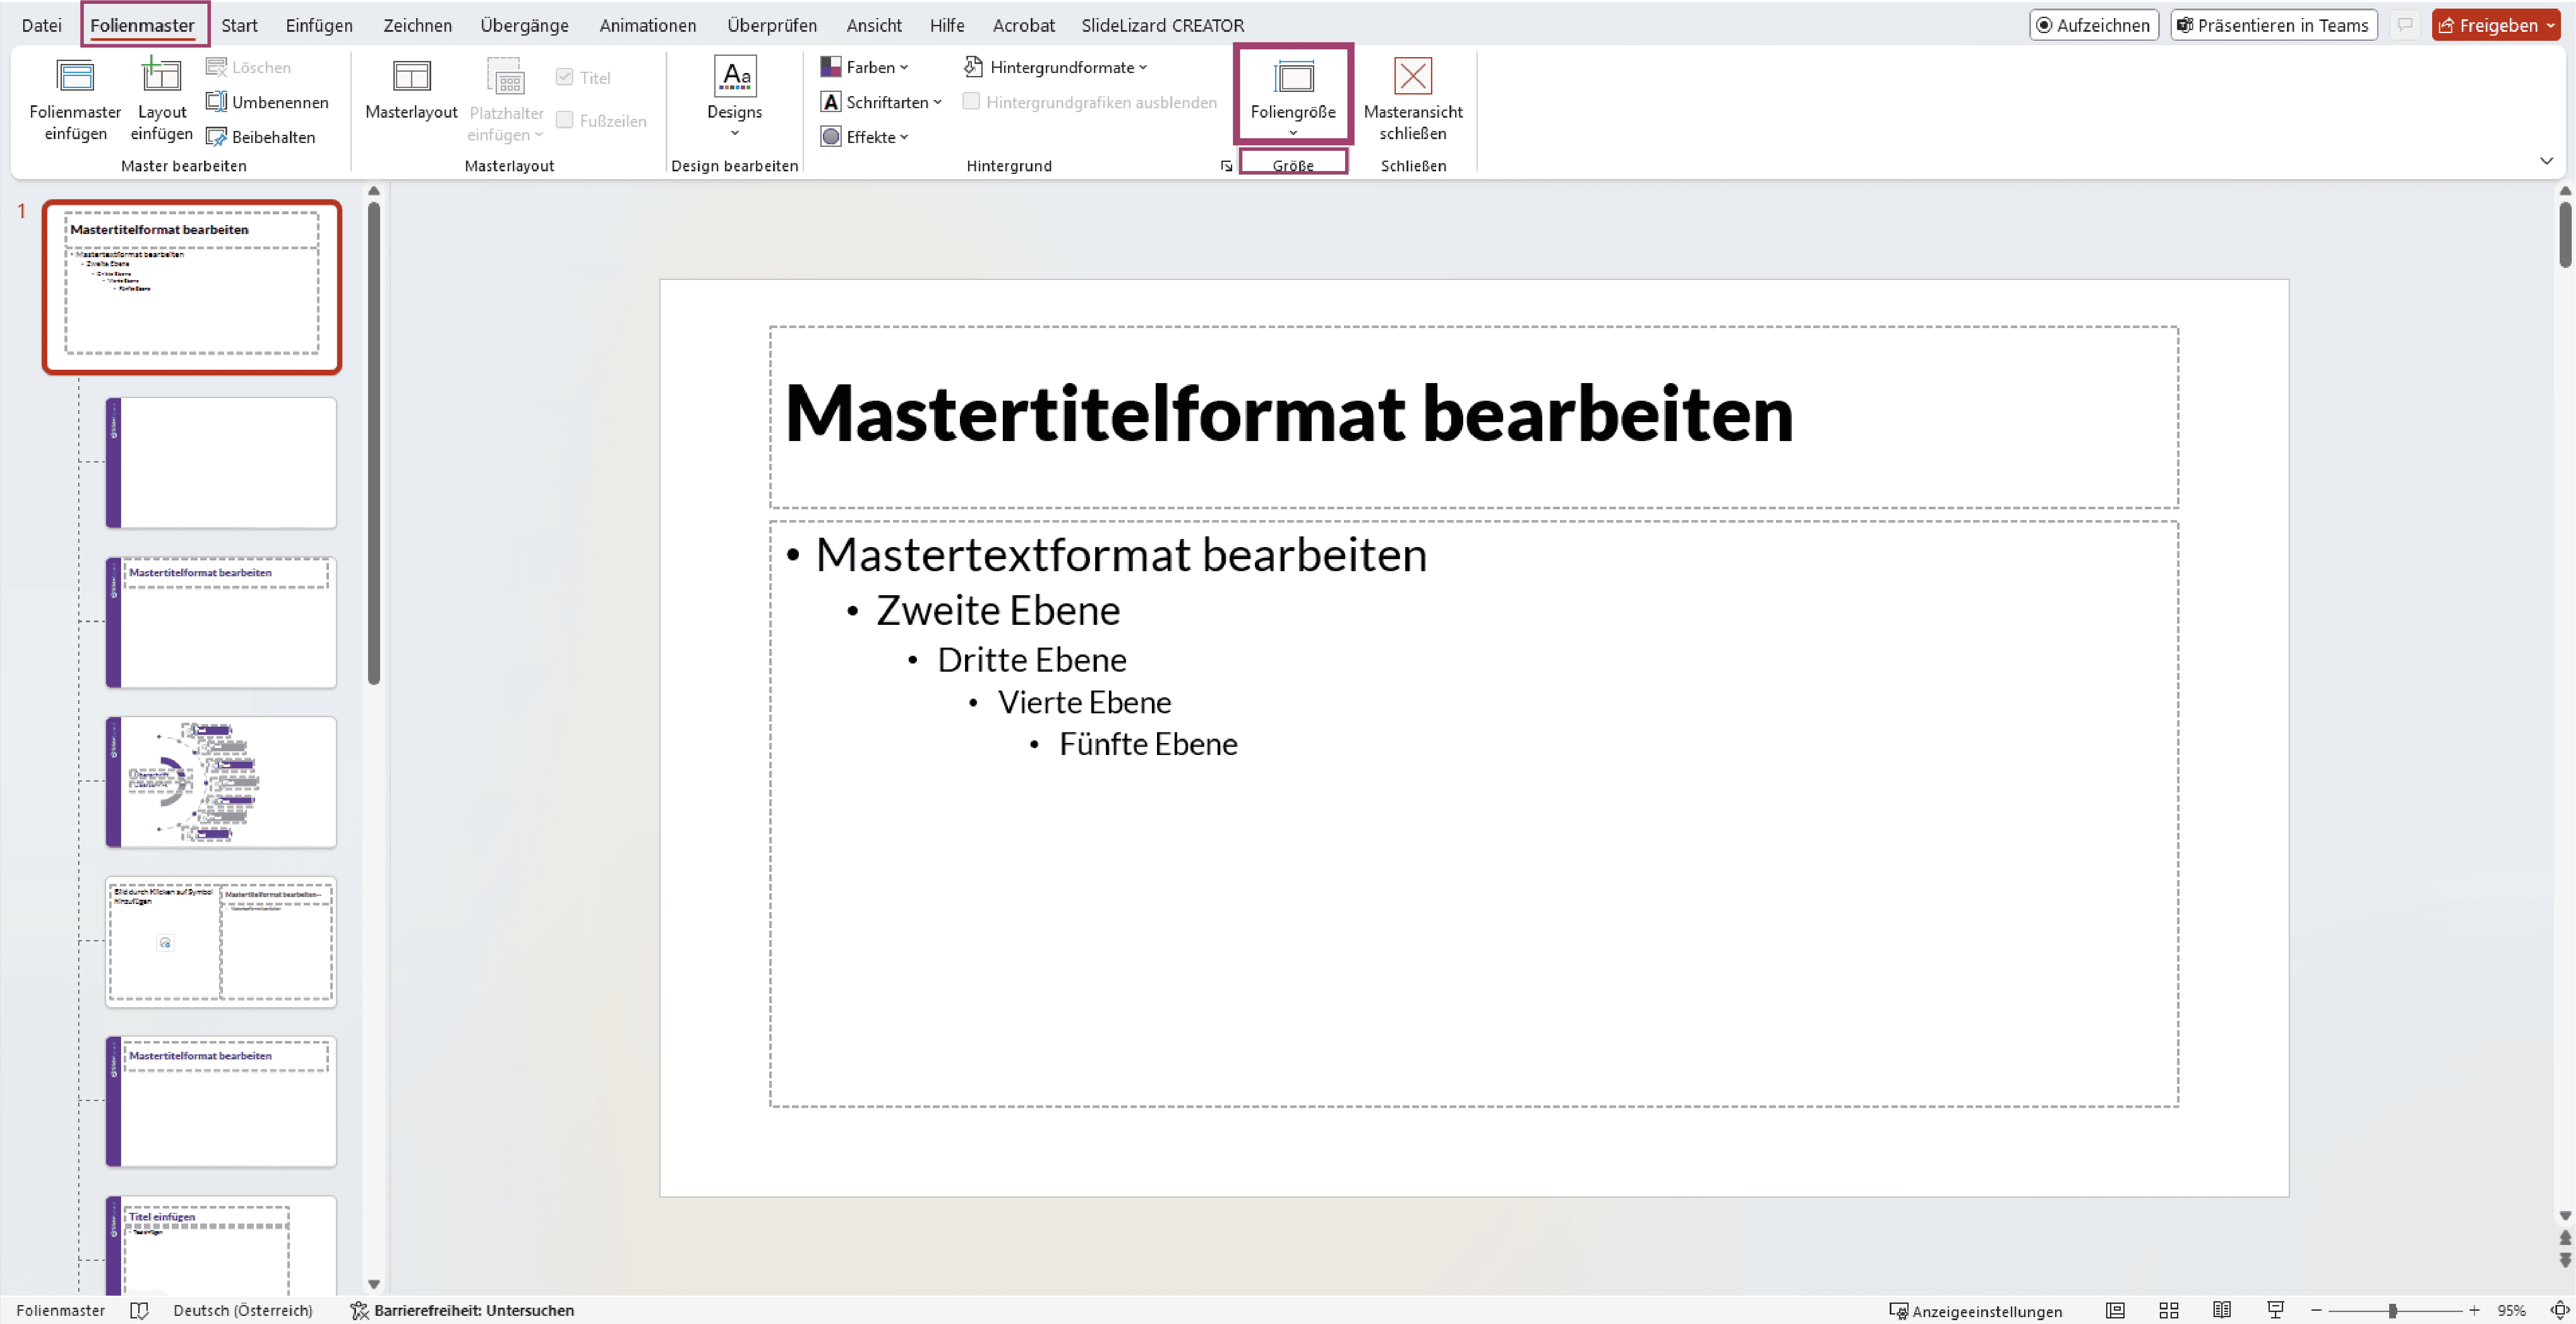The image size is (2576, 1324).
Task: Click thumbnail pane scroll down arrow
Action: point(374,1284)
